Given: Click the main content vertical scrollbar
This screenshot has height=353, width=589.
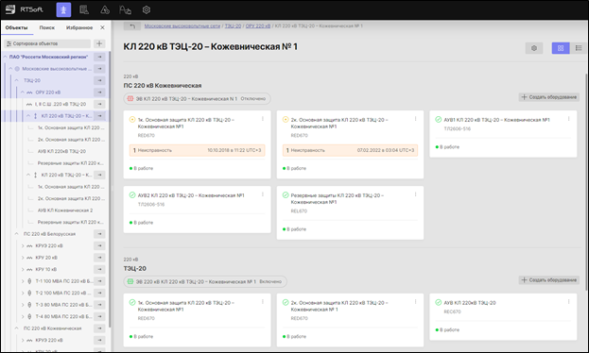Looking at the screenshot, I should 587,182.
